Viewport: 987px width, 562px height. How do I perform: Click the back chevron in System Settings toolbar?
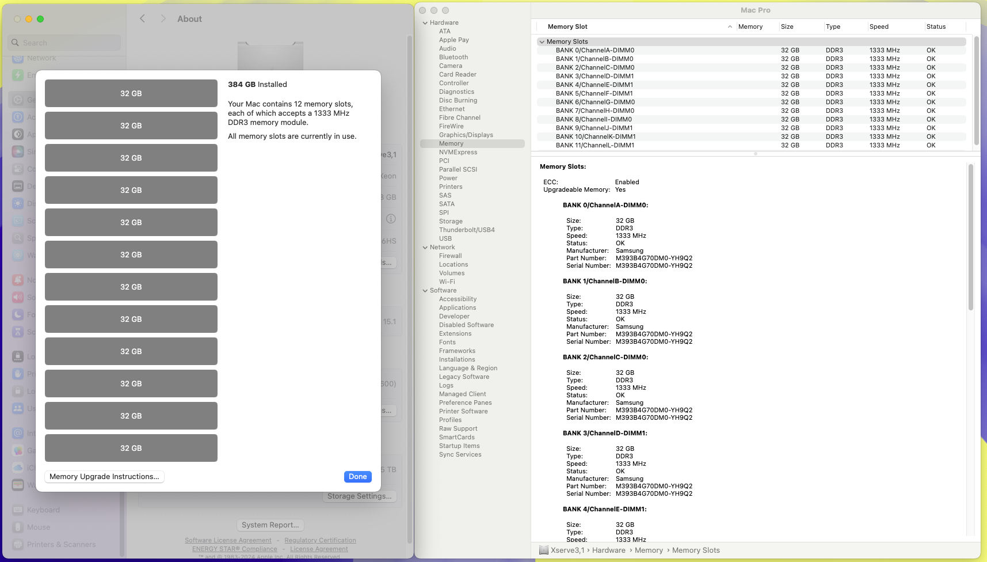point(143,19)
